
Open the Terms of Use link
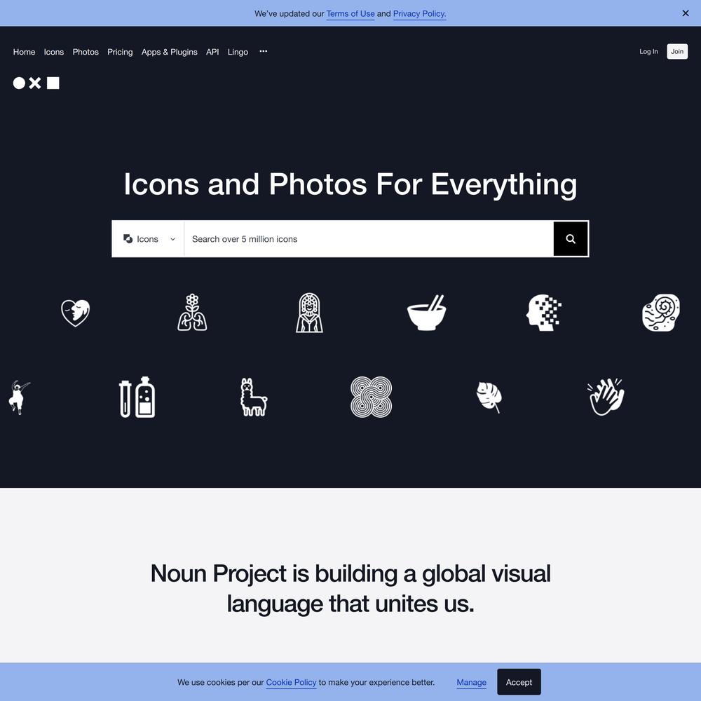[350, 14]
